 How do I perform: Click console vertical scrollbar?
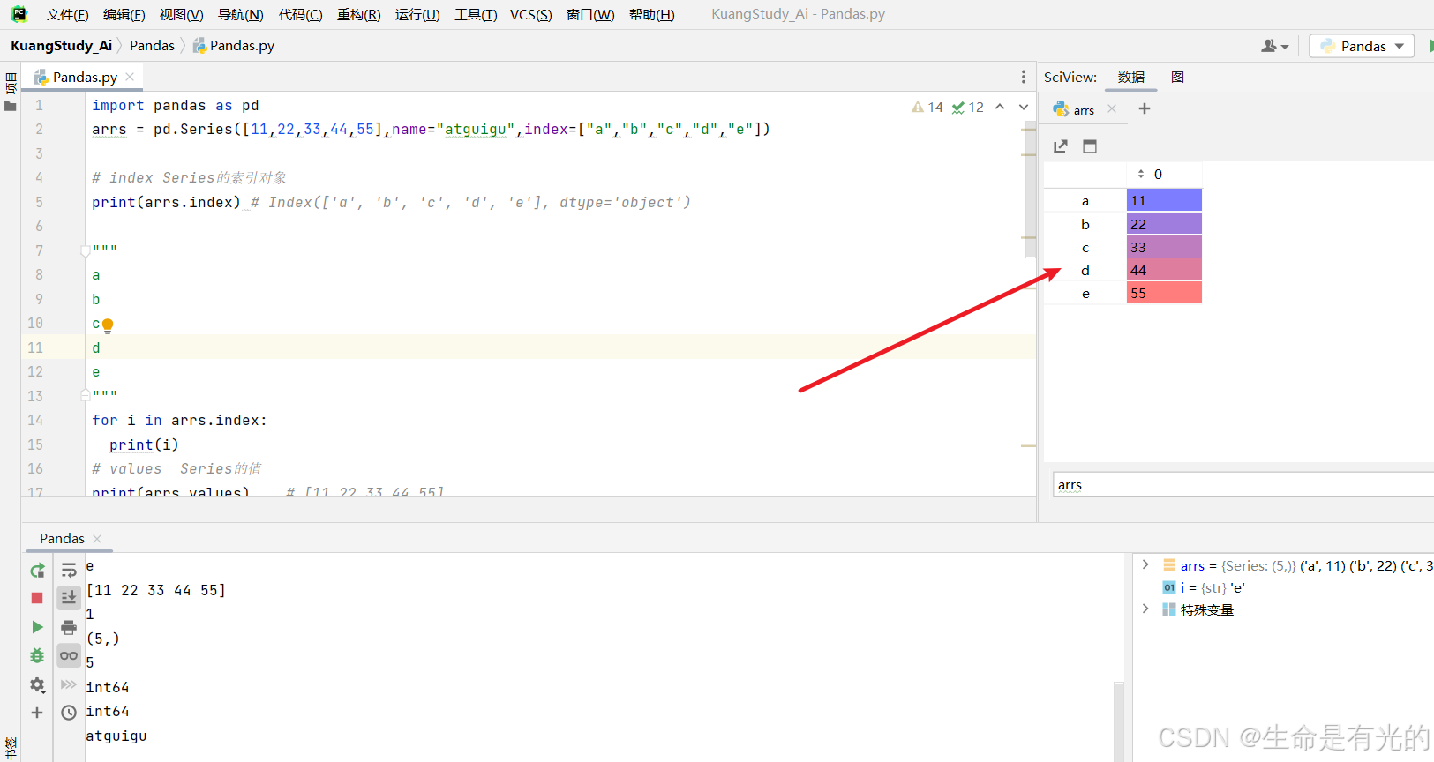tap(1119, 721)
